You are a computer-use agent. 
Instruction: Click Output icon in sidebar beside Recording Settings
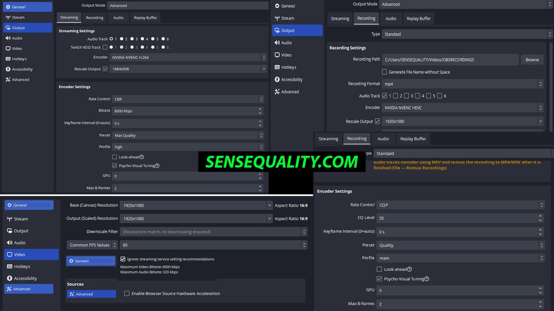(277, 30)
